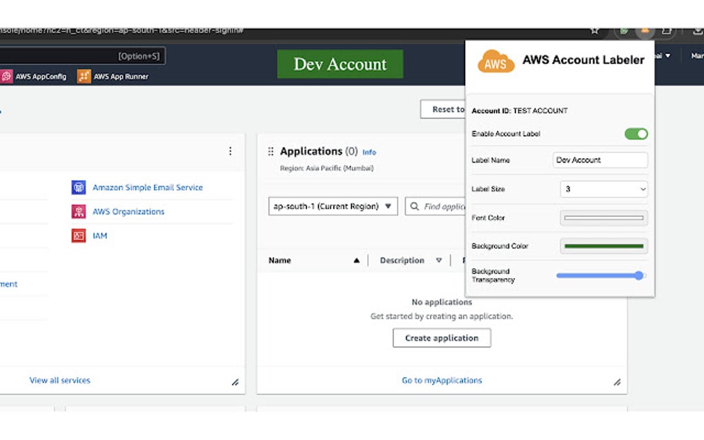
Task: Open the vertical ellipsis menu on the panel
Action: tap(231, 151)
